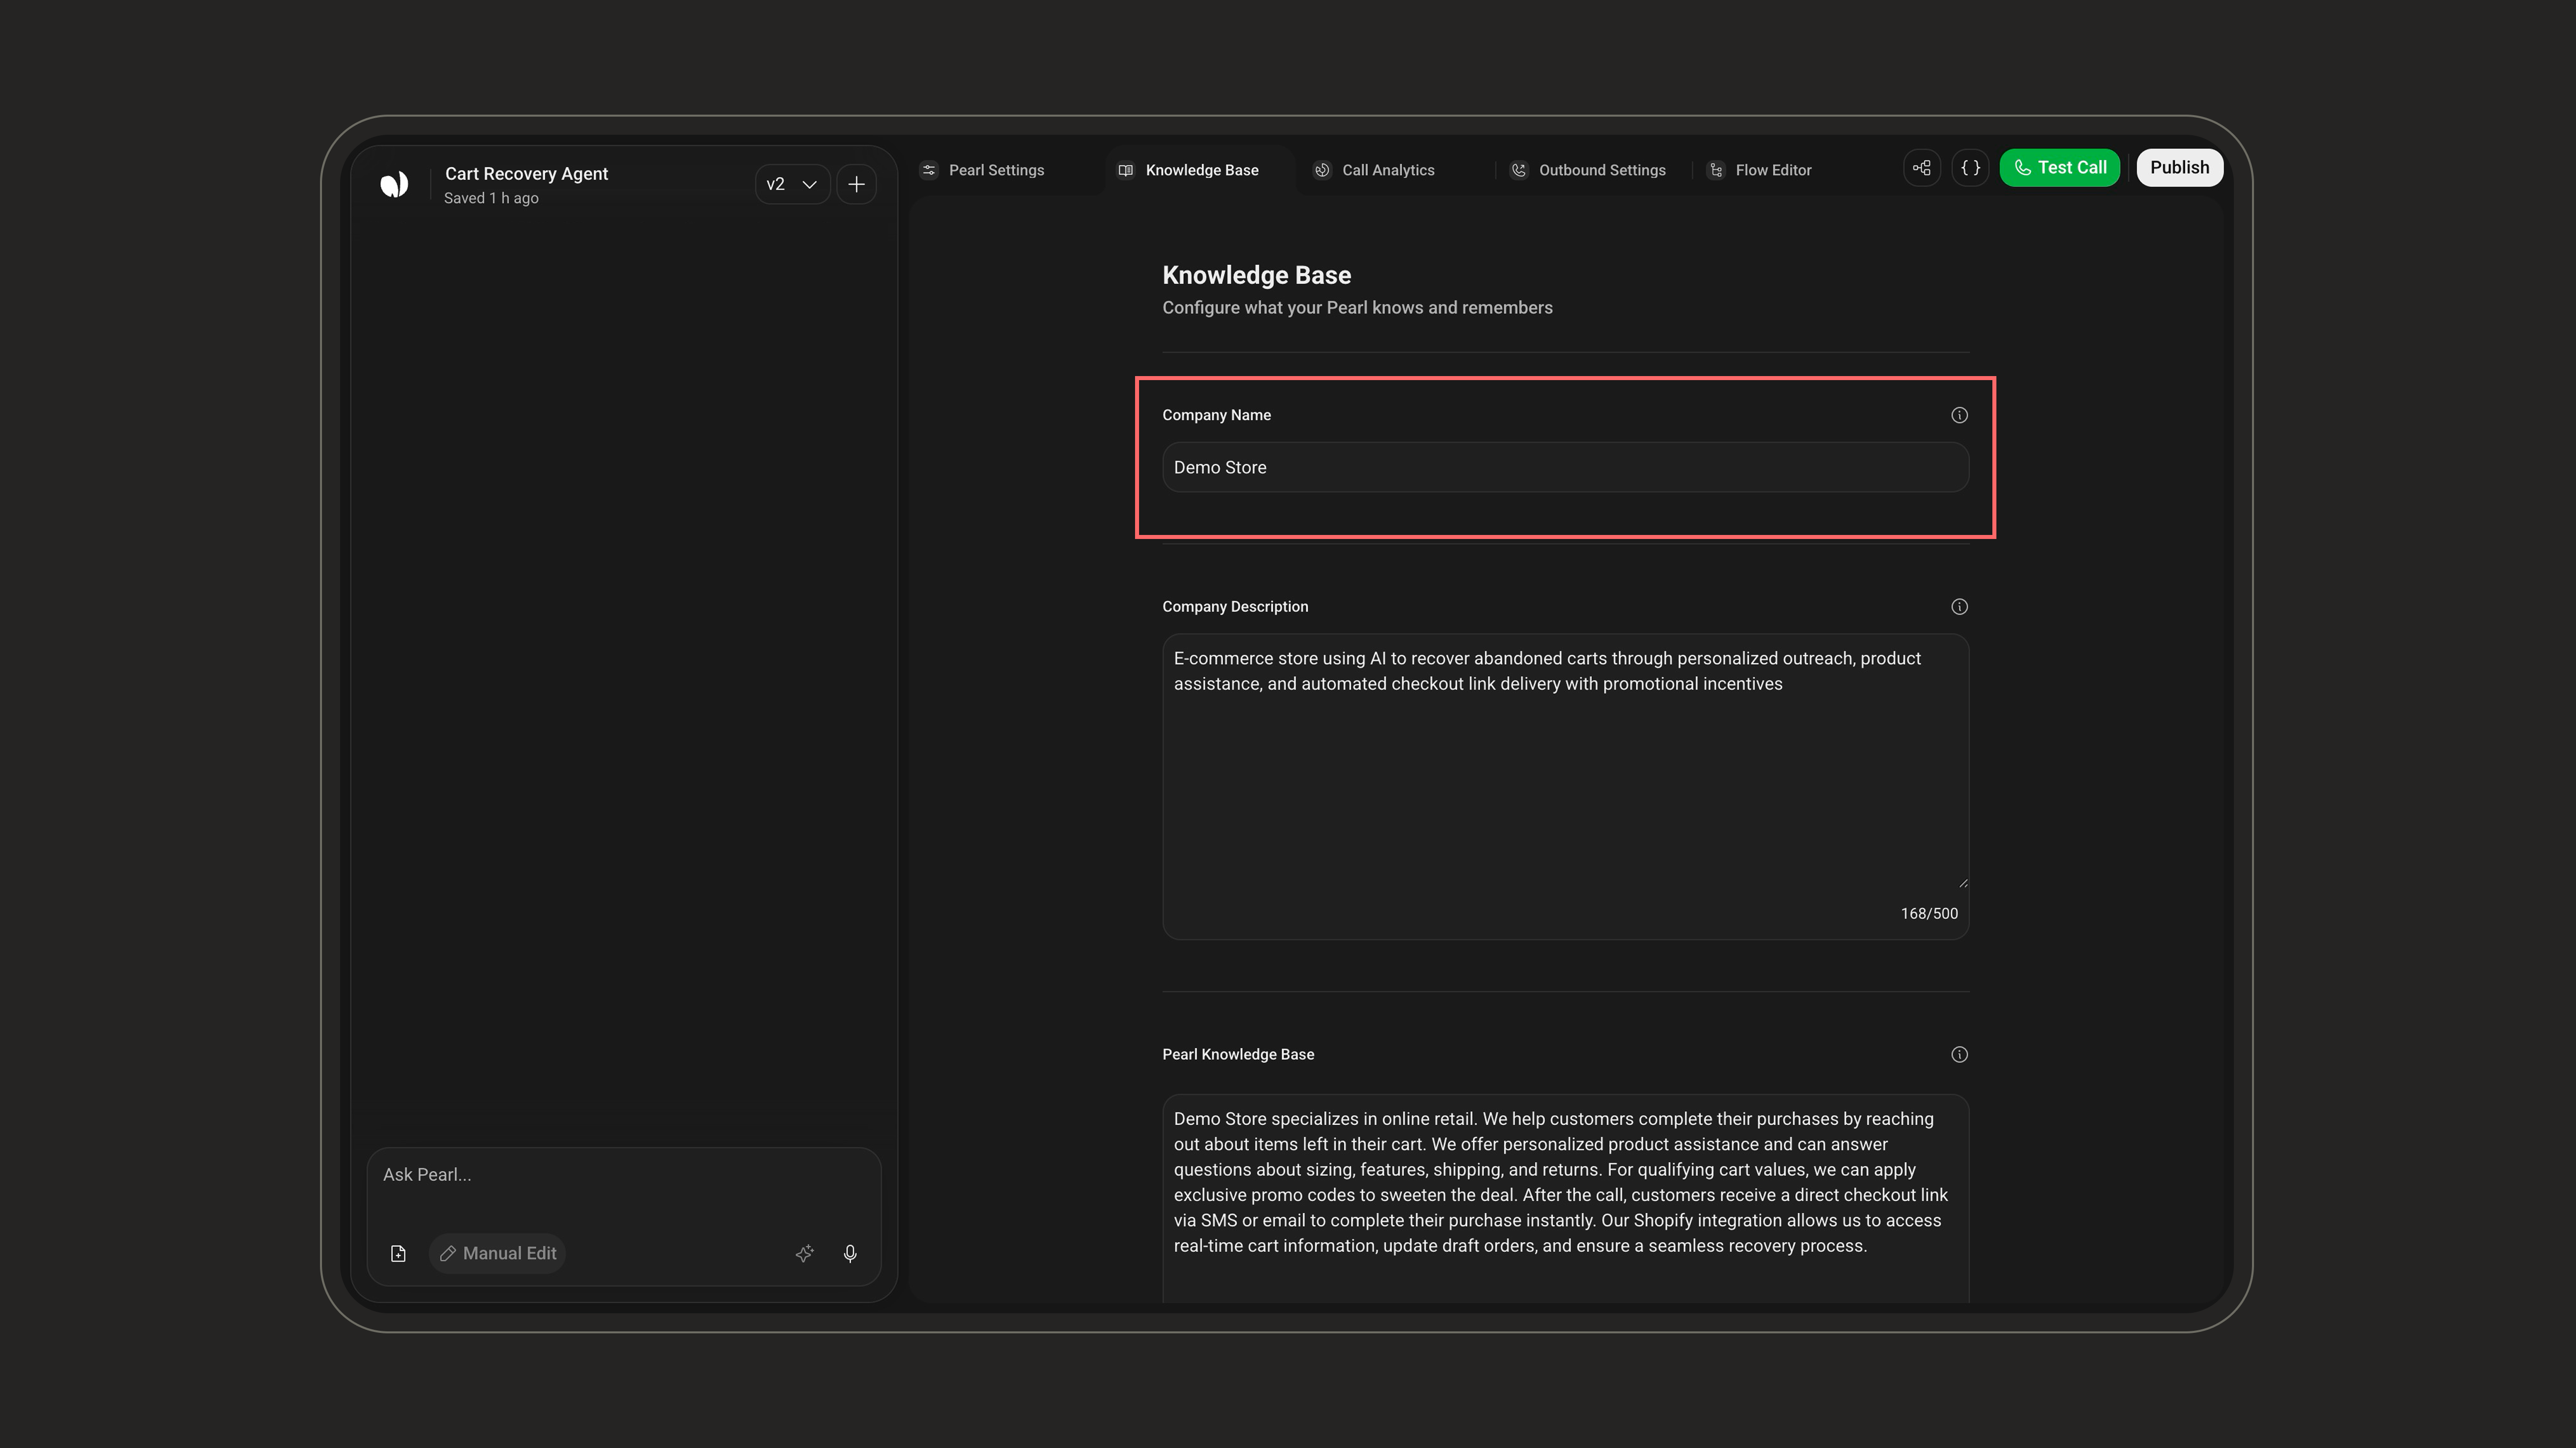This screenshot has height=1448, width=2576.
Task: Open the Call Analytics tab
Action: pos(1374,170)
